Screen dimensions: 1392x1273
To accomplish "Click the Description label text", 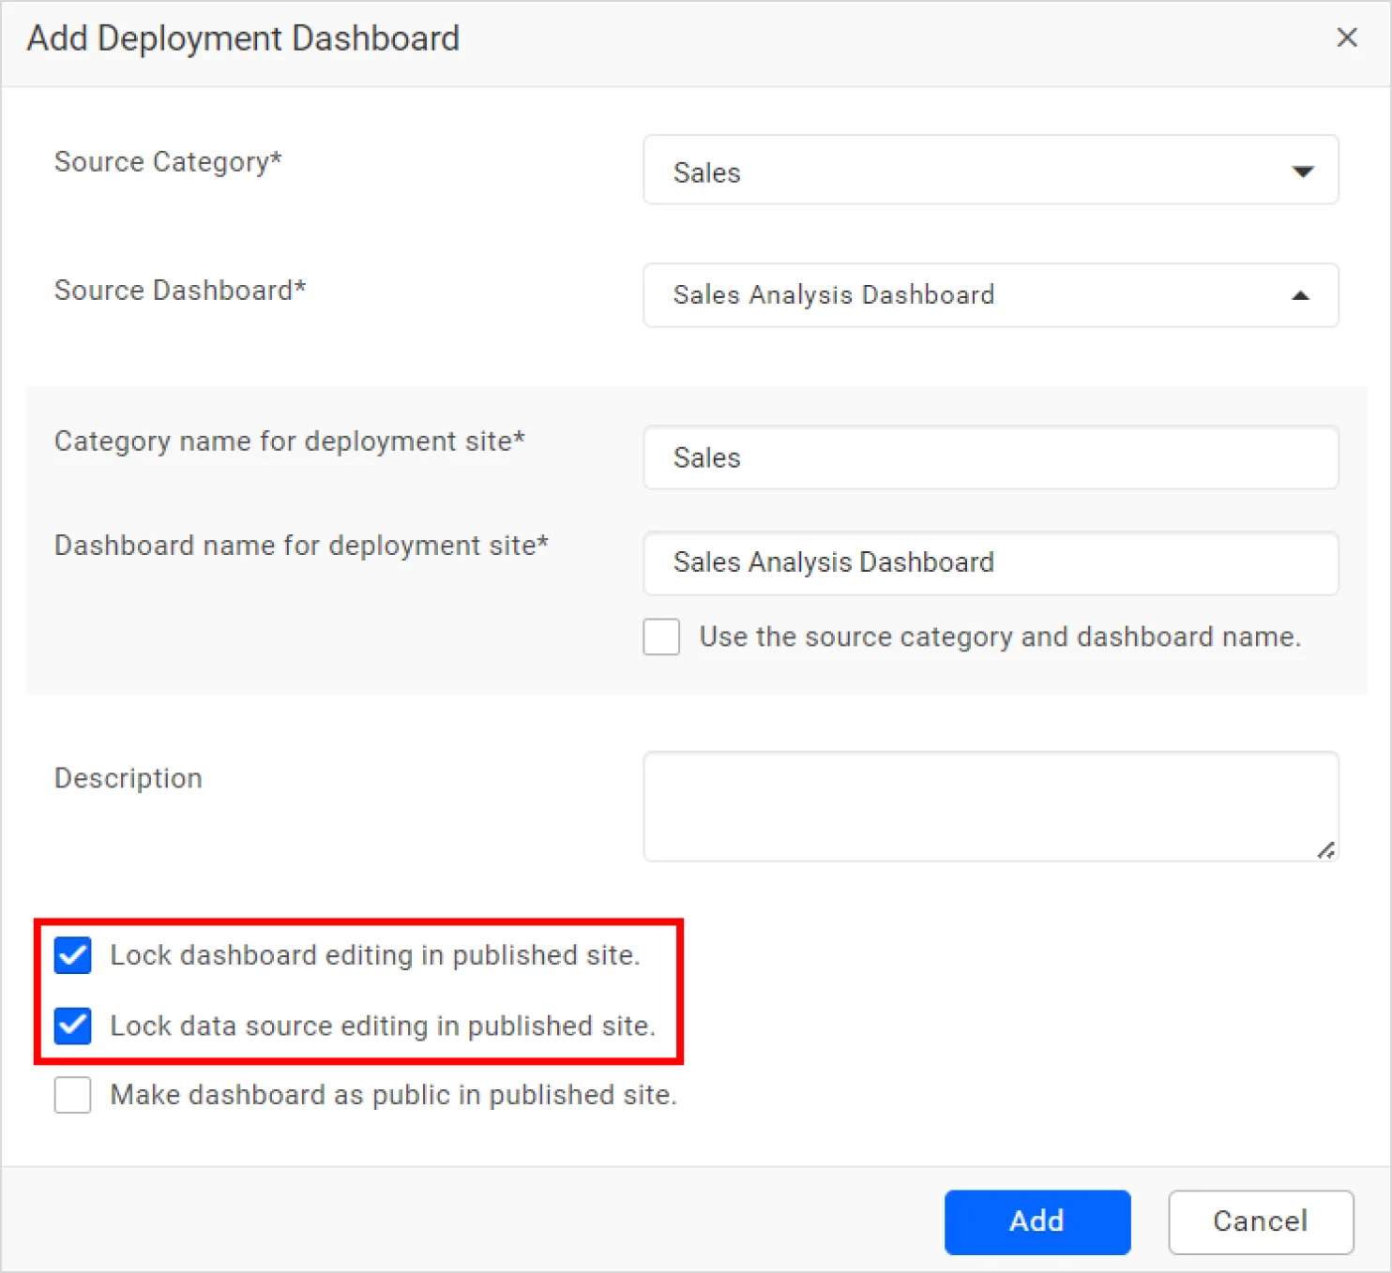I will [129, 779].
